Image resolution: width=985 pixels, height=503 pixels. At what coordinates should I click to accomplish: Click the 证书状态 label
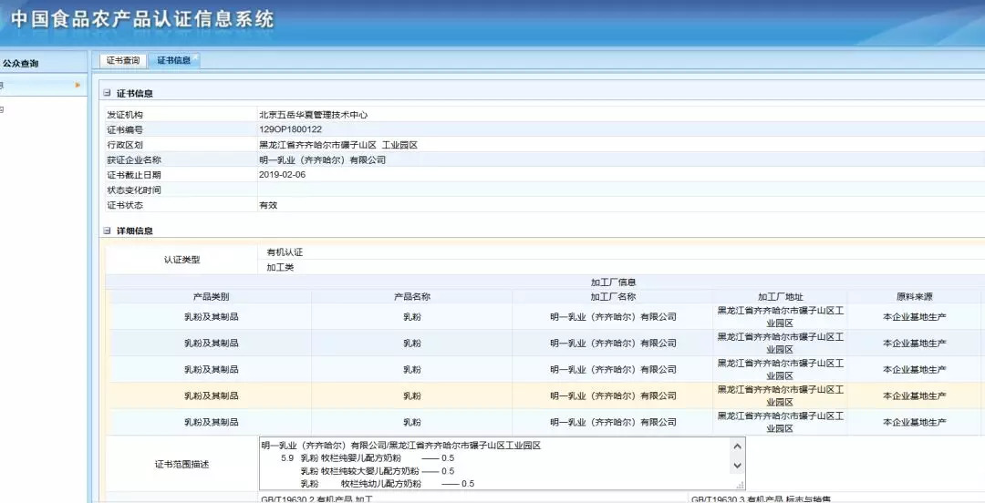[x=125, y=205]
